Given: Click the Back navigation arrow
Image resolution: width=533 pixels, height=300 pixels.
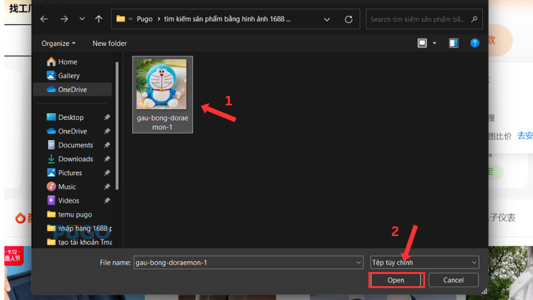Looking at the screenshot, I should click(x=44, y=19).
